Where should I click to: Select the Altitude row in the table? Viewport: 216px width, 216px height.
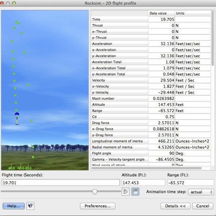tap(151, 105)
